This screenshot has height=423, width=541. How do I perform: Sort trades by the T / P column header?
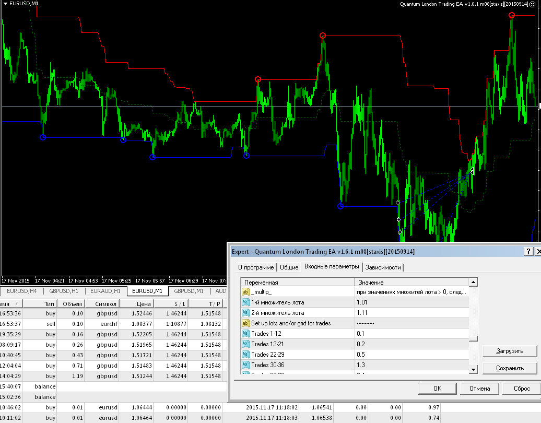point(206,303)
